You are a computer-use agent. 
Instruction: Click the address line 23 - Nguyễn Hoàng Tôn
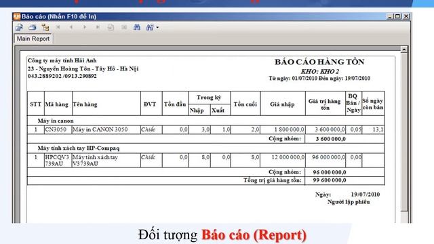(83, 68)
